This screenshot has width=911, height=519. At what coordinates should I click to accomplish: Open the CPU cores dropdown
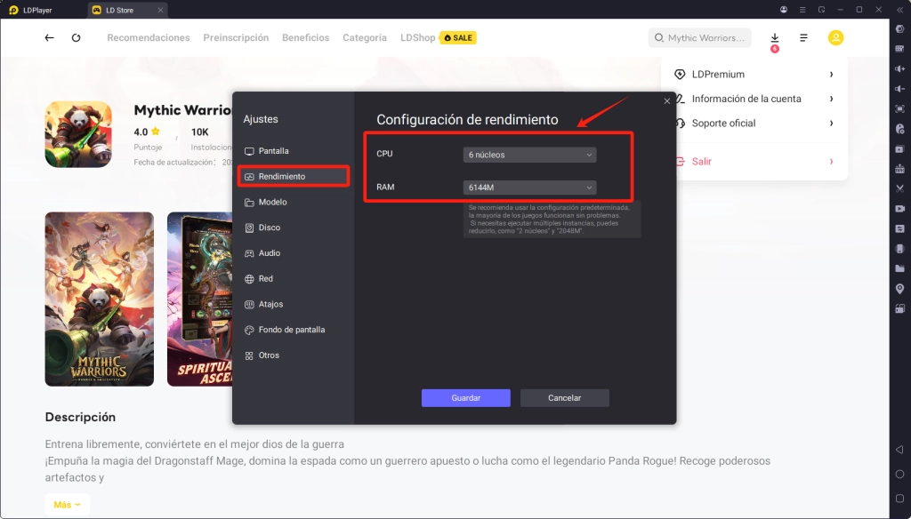(530, 155)
